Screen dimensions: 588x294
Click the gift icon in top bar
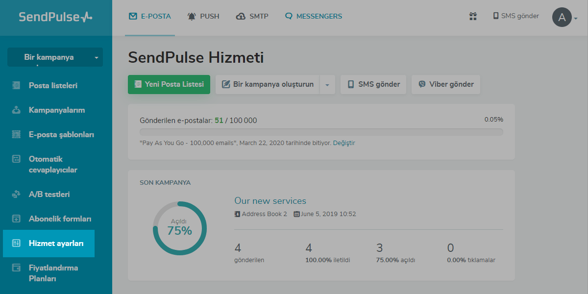tap(473, 16)
